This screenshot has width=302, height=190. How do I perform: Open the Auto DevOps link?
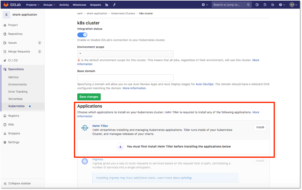(x=205, y=84)
